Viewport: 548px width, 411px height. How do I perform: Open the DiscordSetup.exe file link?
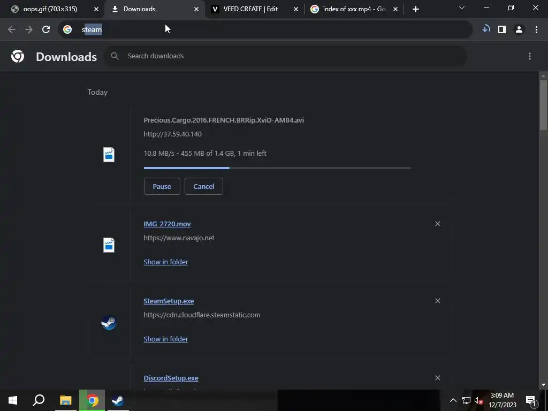(171, 378)
